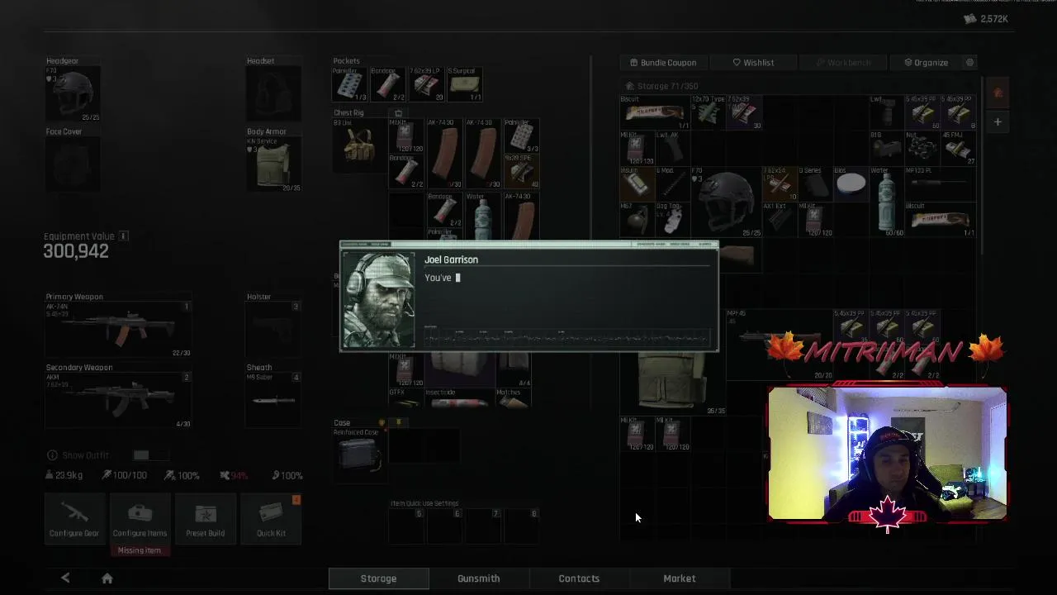1057x595 pixels.
Task: Select the 12x70 shells in storage
Action: (708, 113)
